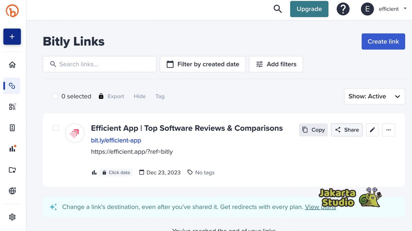412x231 pixels.
Task: Open the Add filters panel
Action: pyautogui.click(x=276, y=64)
